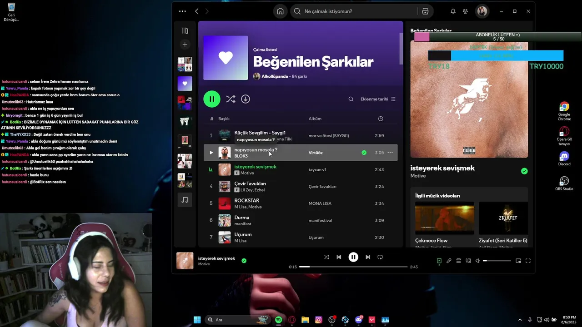Mute using the speaker icon

tap(477, 261)
